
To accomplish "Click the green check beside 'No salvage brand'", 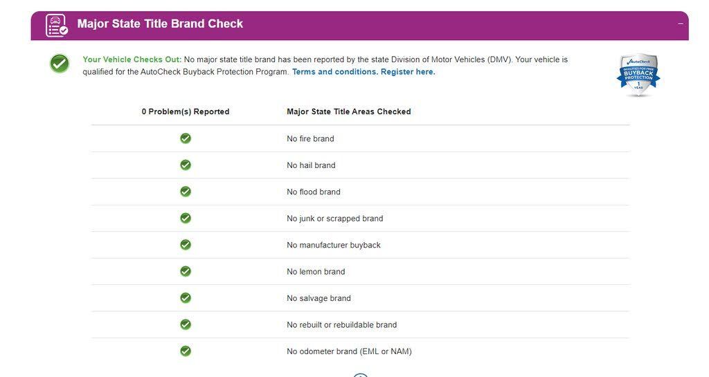I will 186,298.
